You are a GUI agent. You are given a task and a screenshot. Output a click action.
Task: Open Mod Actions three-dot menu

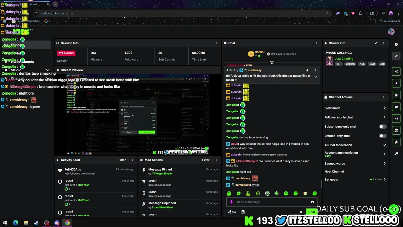216,160
